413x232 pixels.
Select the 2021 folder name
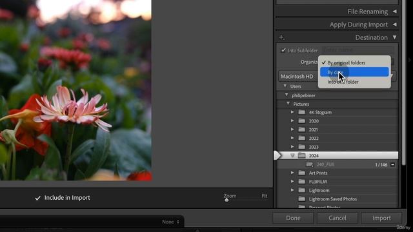coord(314,130)
